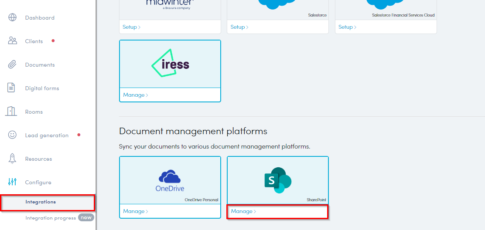Click the OneDrive cloud logo

(x=170, y=181)
